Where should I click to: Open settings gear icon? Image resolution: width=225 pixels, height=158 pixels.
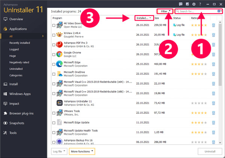pos(194,4)
